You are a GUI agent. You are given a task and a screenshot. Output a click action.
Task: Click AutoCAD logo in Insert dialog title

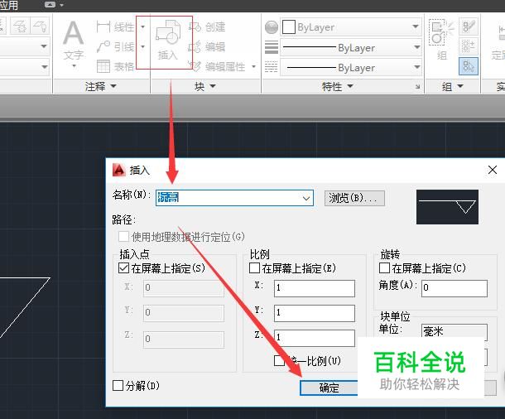(x=118, y=170)
